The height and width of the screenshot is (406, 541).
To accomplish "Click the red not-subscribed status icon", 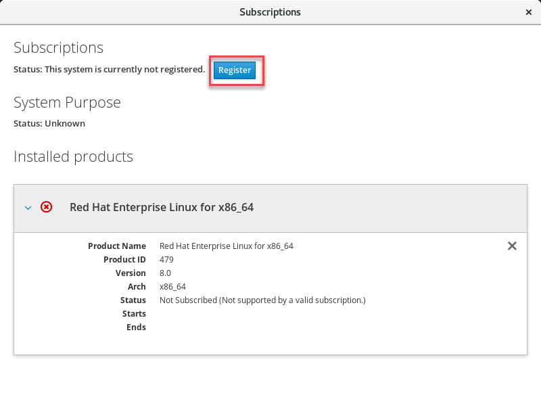I will 46,207.
